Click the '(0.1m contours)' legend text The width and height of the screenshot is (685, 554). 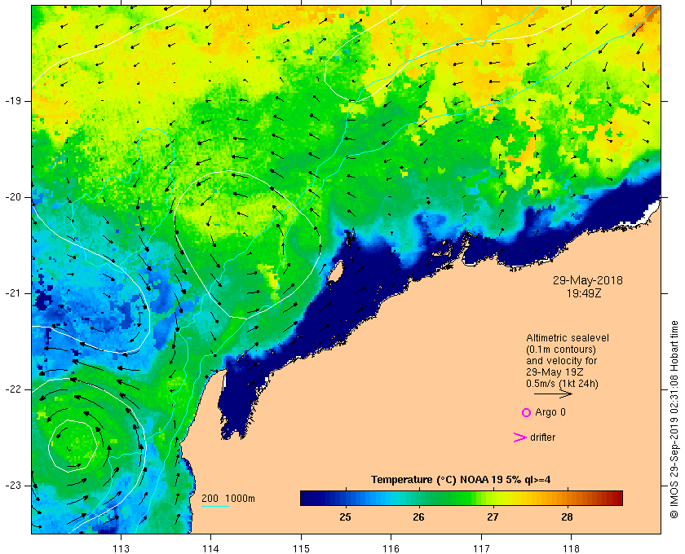[x=561, y=350]
